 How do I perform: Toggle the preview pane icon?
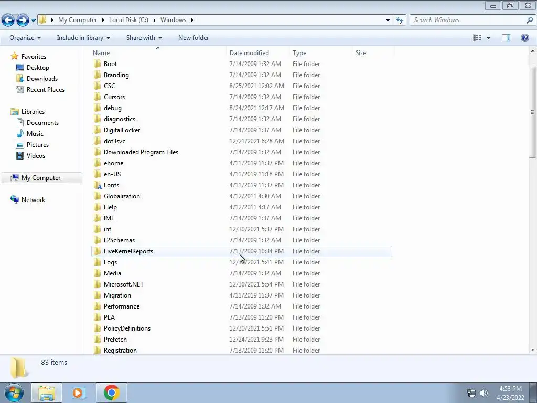pos(506,38)
